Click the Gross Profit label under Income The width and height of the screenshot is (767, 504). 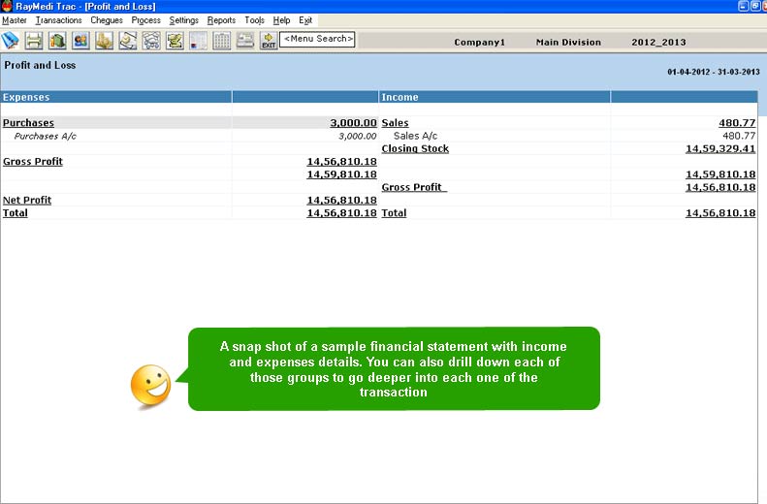(x=414, y=187)
